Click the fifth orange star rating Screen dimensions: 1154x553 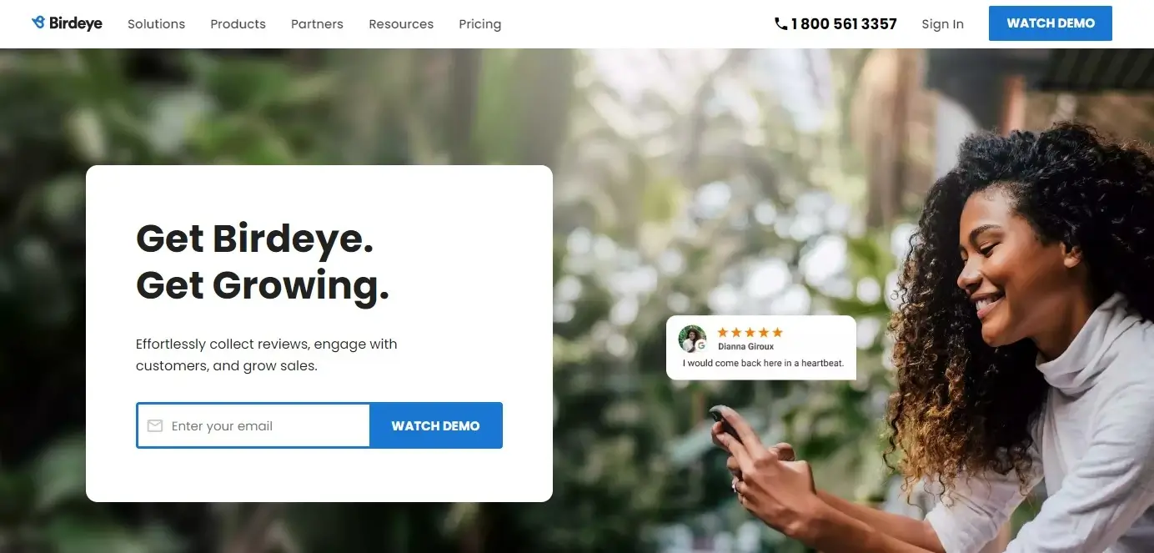[777, 332]
